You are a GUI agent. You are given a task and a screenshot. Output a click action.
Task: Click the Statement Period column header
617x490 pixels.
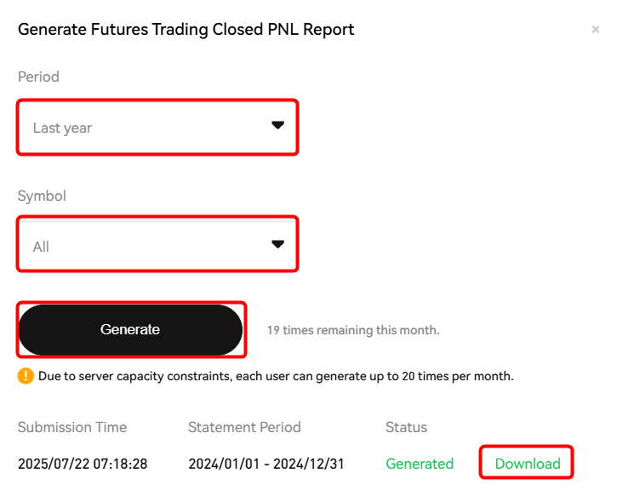click(x=244, y=427)
